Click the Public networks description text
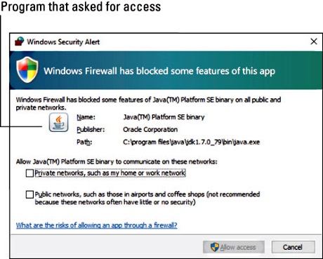Viewport: 323px width, 259px height. pyautogui.click(x=147, y=198)
